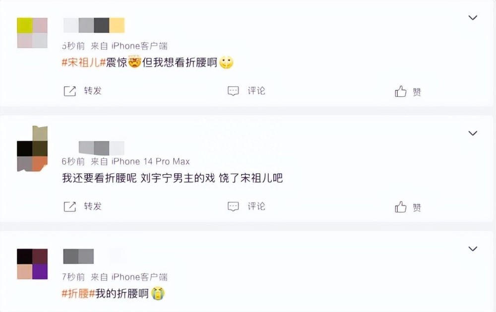Open the #宋祖儿# hashtag topic
This screenshot has width=496, height=312.
[x=83, y=62]
